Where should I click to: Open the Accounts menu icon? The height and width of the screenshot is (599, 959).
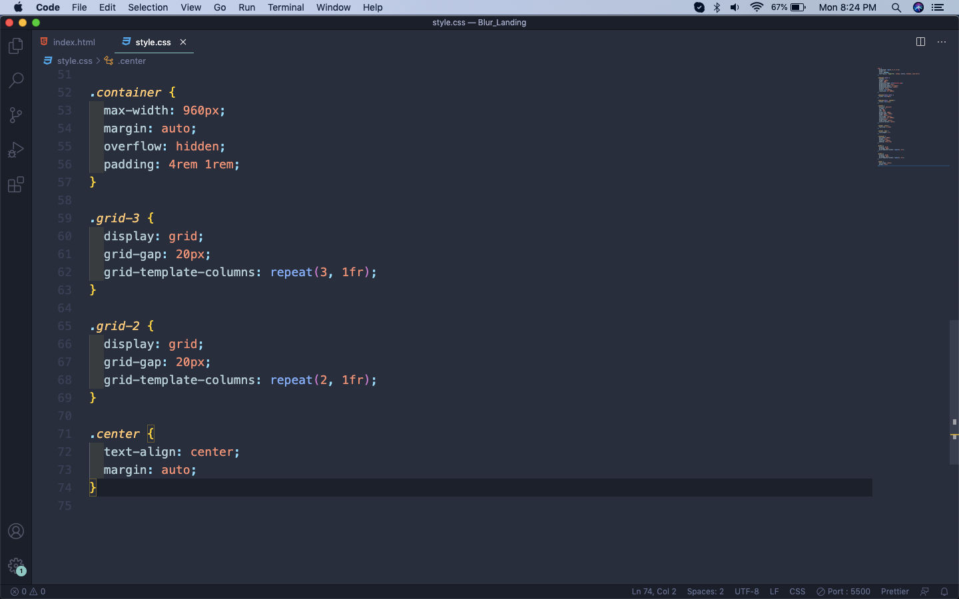(16, 531)
